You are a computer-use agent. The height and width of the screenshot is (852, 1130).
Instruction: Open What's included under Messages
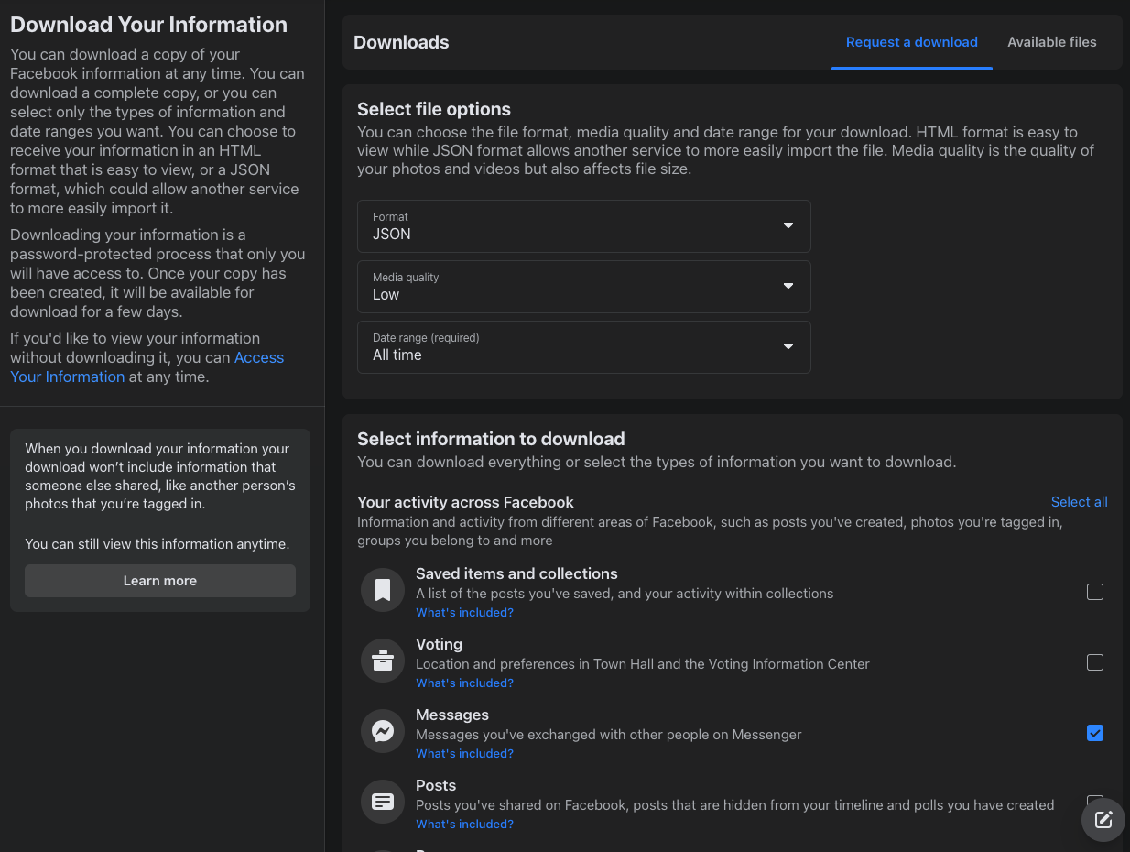point(464,754)
